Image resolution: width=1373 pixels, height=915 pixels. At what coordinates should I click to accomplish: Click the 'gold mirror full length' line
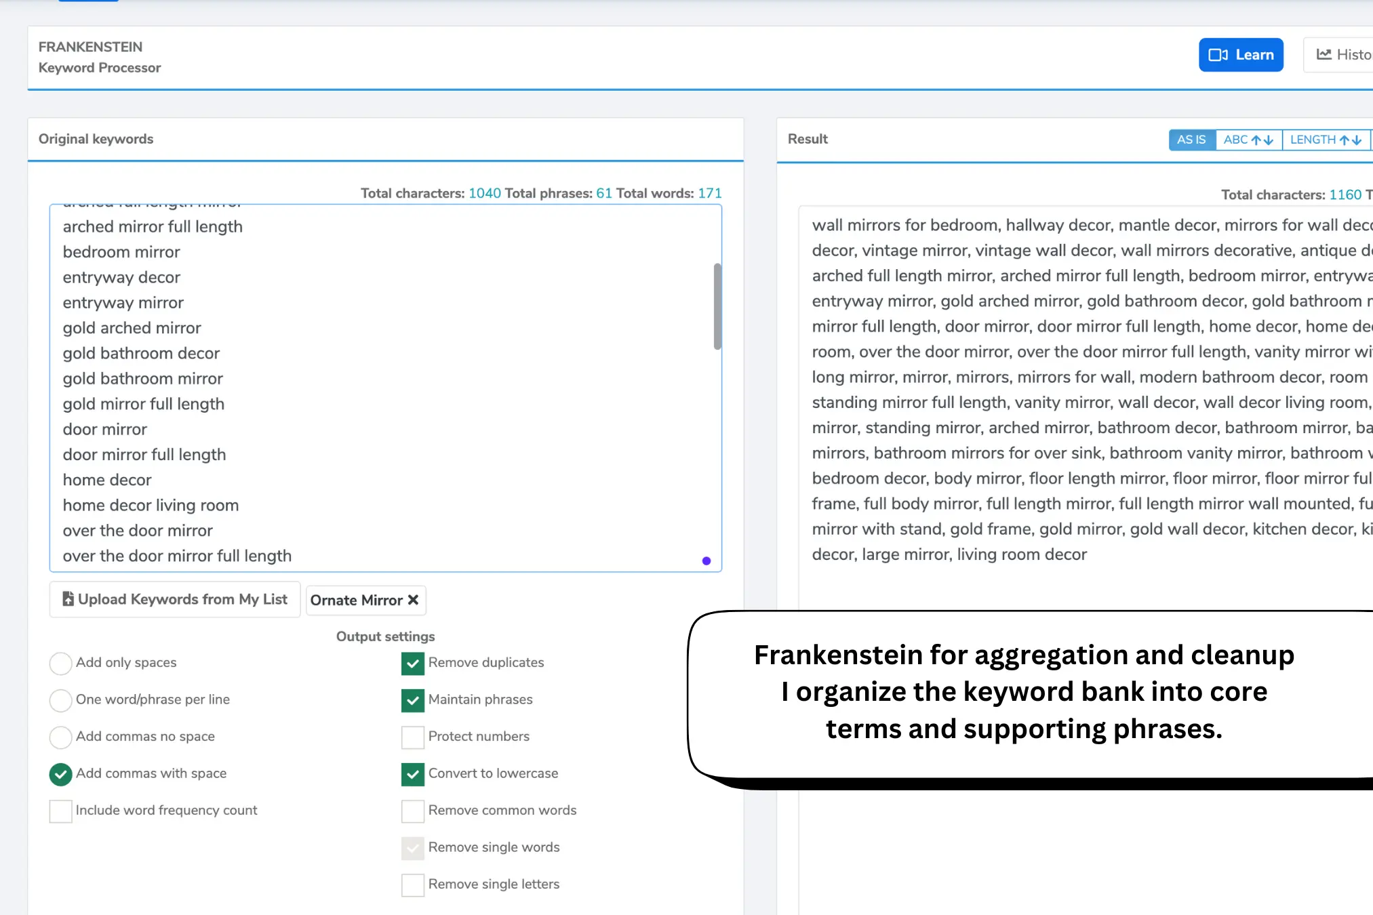[x=144, y=404]
